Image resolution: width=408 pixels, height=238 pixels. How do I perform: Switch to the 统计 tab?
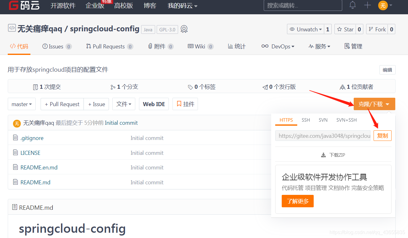point(237,46)
